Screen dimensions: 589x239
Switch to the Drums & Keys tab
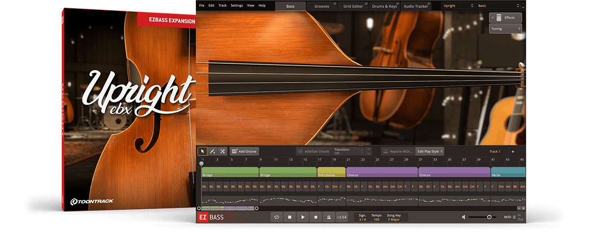click(385, 6)
